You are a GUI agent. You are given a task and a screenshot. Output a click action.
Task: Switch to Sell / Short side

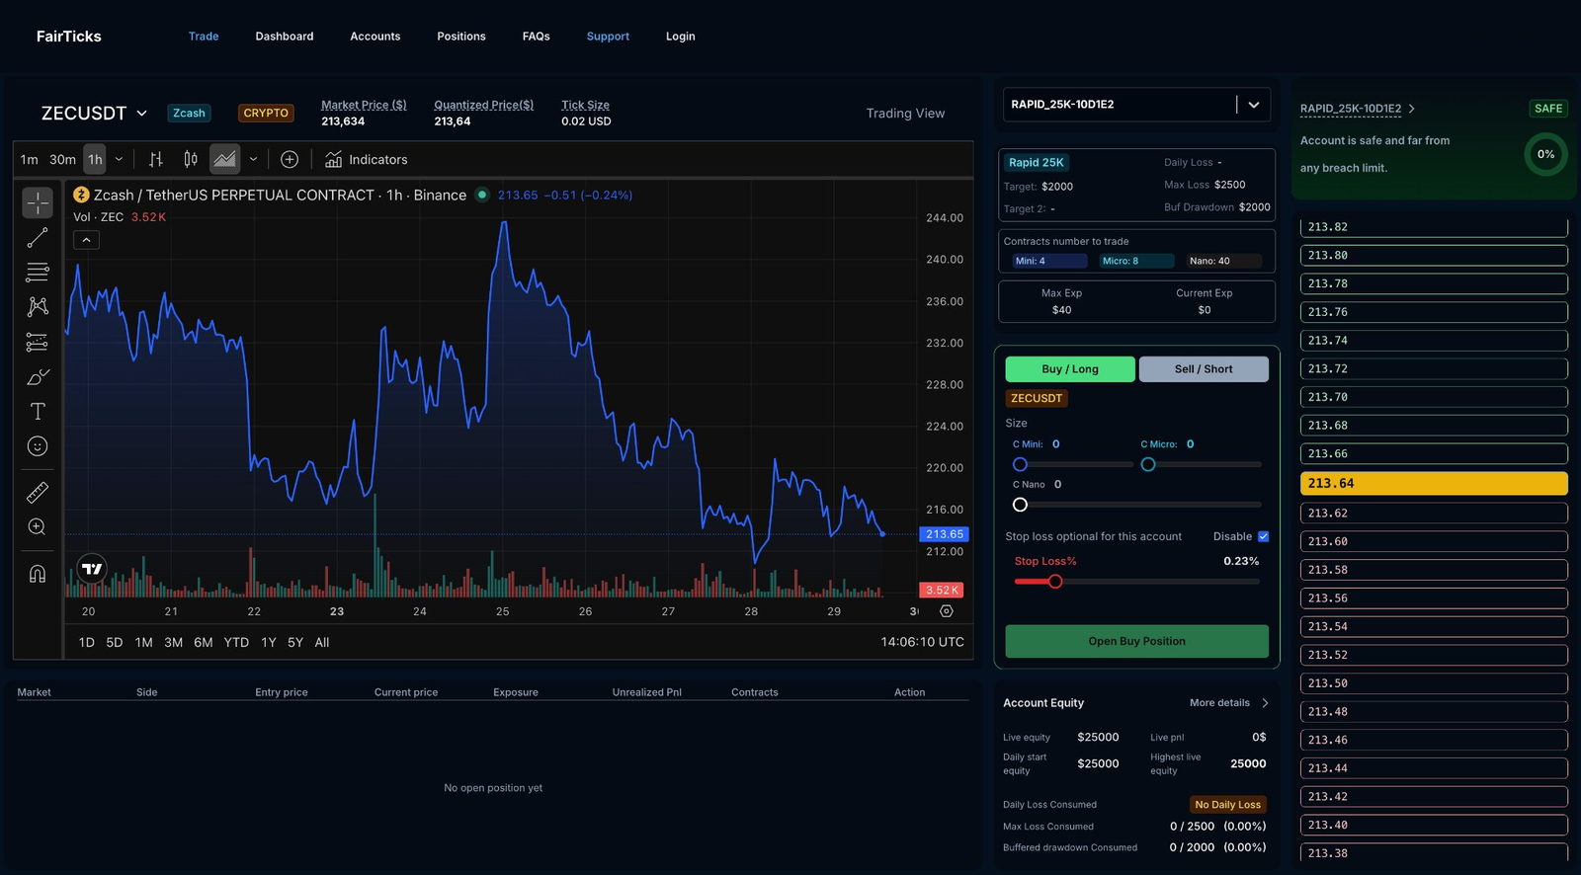coord(1204,369)
